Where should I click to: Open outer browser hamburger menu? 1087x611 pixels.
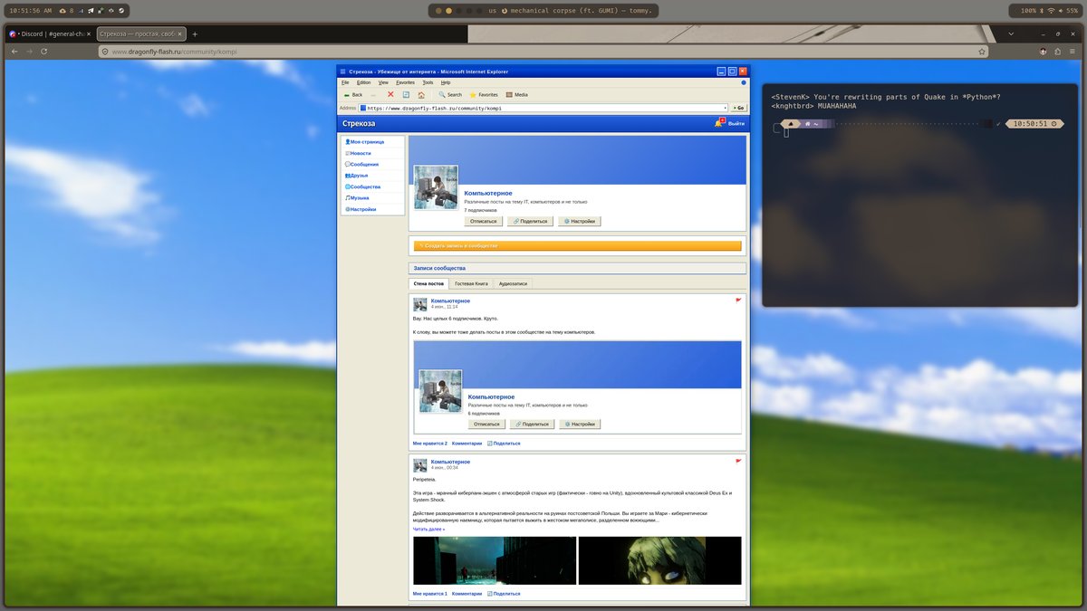tap(1074, 52)
